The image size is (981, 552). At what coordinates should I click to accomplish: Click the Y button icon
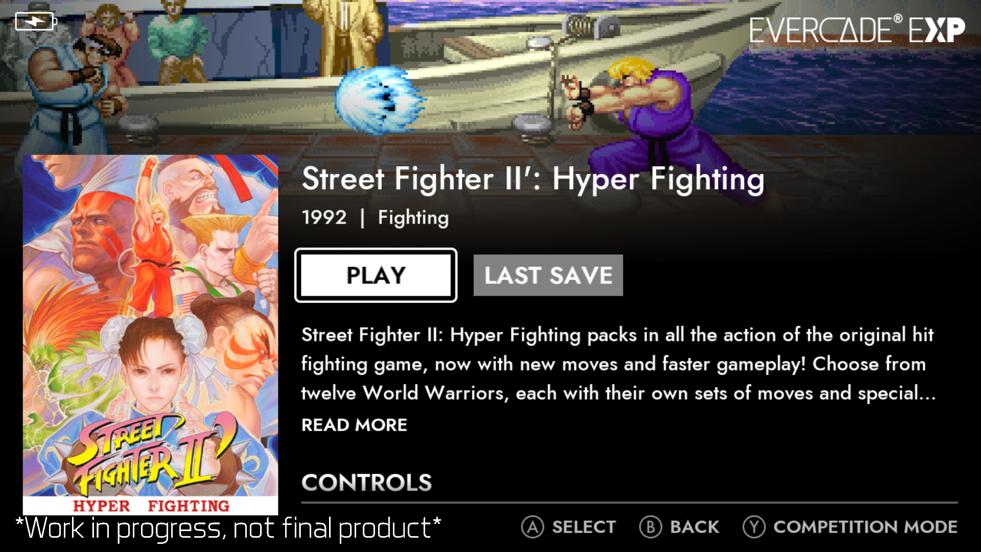point(754,527)
